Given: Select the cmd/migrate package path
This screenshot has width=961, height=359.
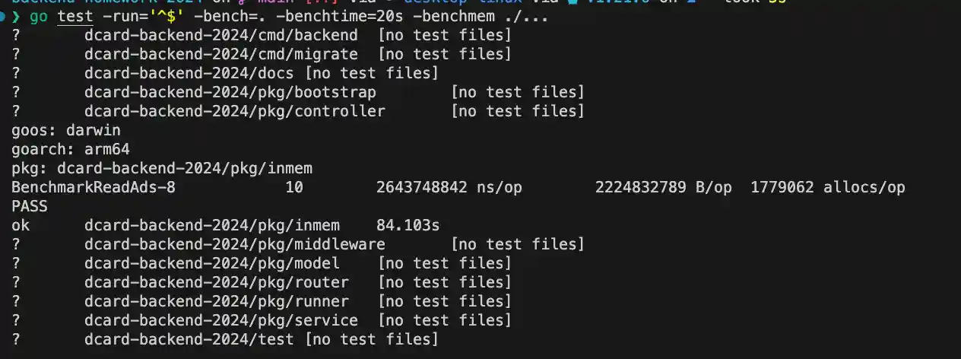Looking at the screenshot, I should tap(220, 54).
